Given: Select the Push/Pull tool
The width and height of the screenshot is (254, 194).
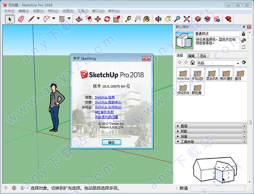Looking at the screenshot, I should 79,19.
